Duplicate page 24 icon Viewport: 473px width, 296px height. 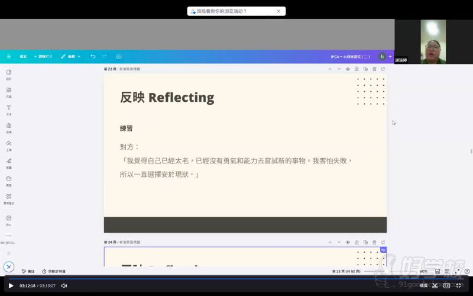click(365, 242)
